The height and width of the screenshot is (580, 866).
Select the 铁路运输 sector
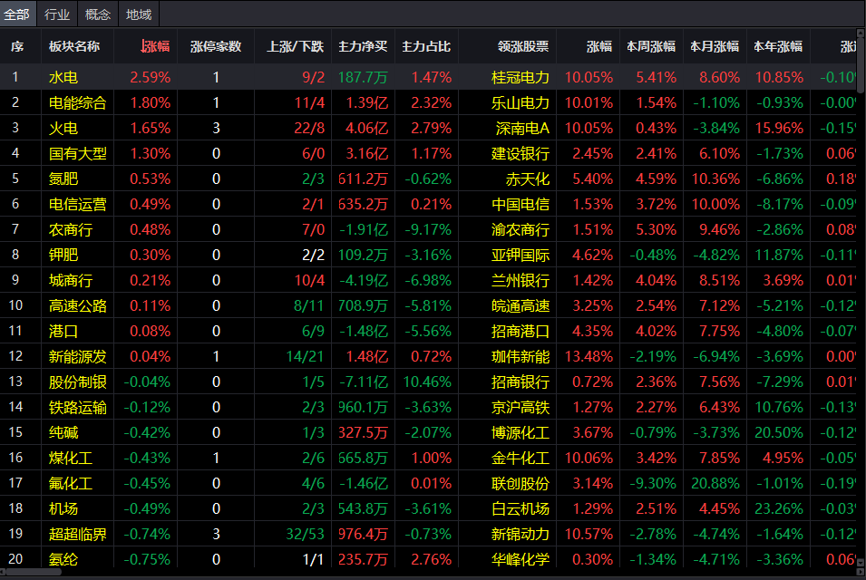[77, 407]
